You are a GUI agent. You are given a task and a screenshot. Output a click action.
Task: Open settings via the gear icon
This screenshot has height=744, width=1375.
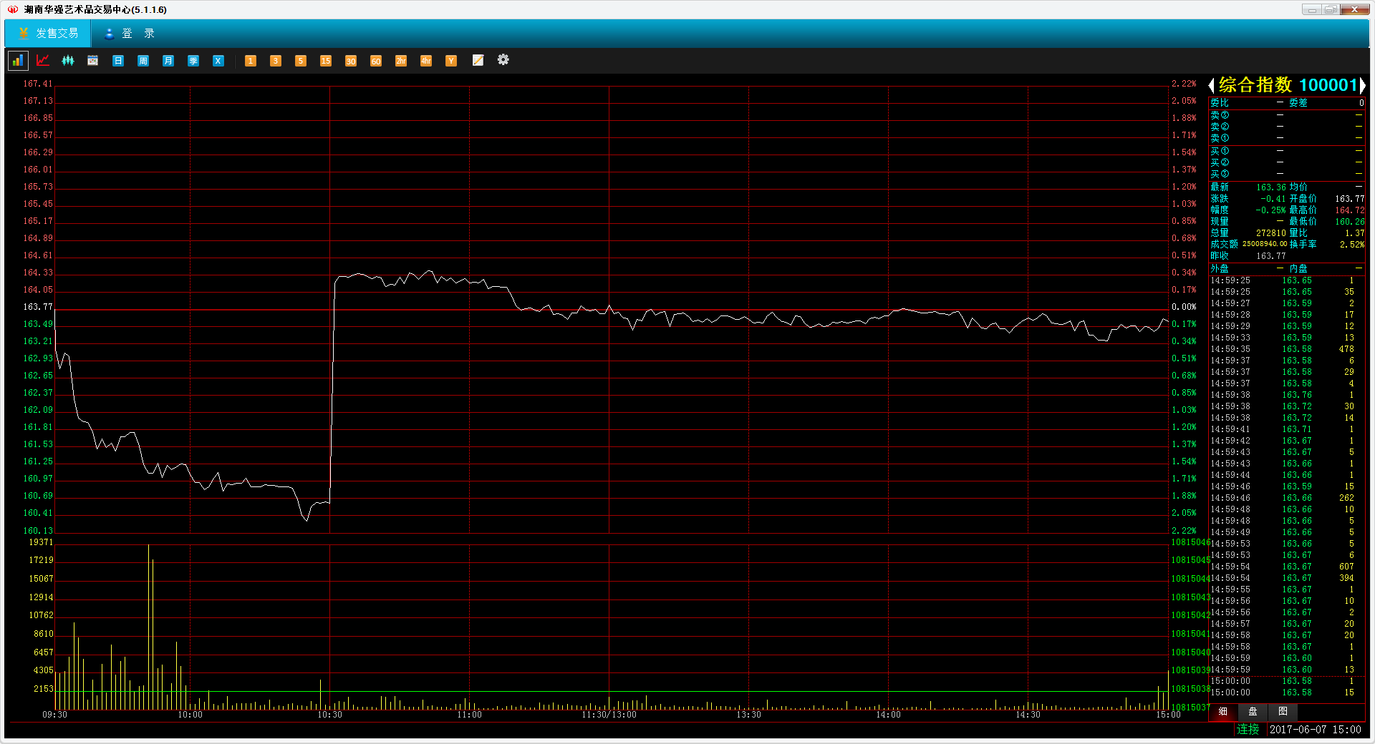[503, 60]
